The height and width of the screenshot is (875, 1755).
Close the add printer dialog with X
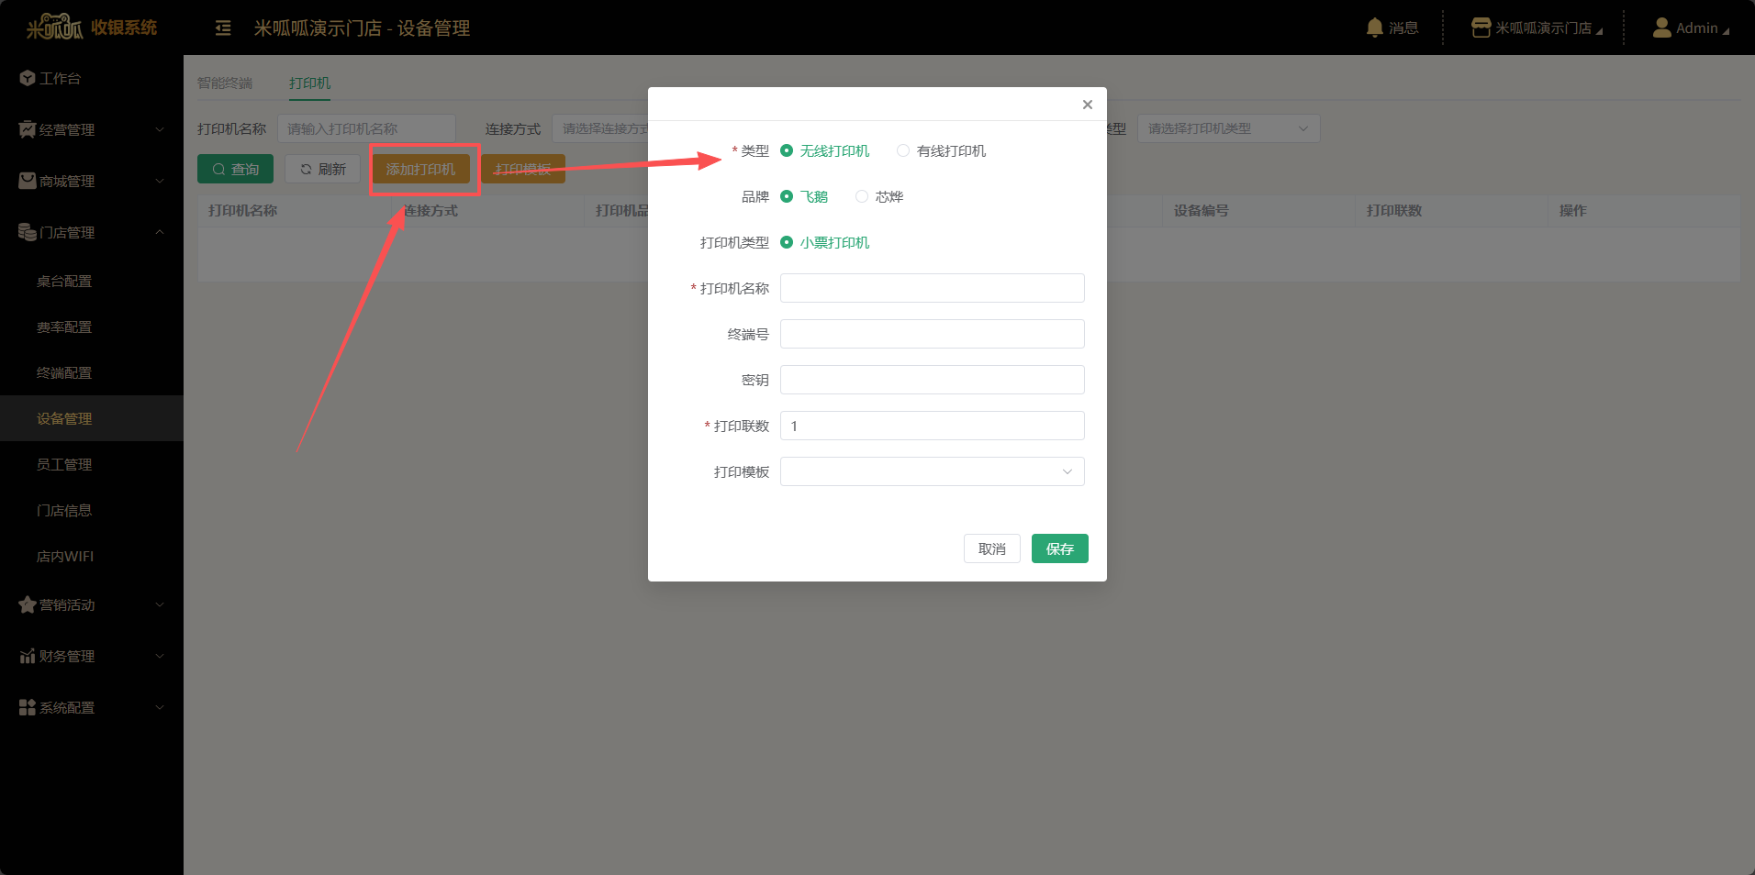coord(1087,105)
